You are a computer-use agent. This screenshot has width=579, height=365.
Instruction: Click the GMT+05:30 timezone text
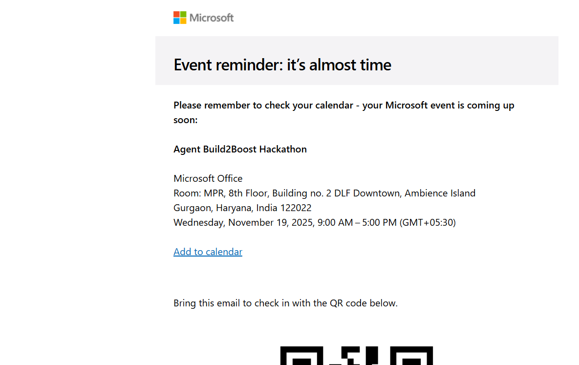click(x=428, y=222)
